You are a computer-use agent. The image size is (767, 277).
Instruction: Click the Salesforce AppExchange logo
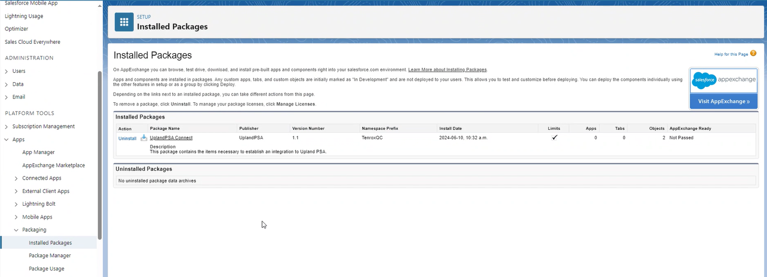point(724,80)
